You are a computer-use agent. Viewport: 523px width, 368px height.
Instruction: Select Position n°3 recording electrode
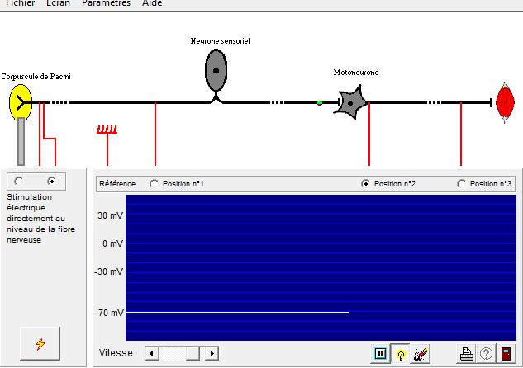[x=484, y=184]
